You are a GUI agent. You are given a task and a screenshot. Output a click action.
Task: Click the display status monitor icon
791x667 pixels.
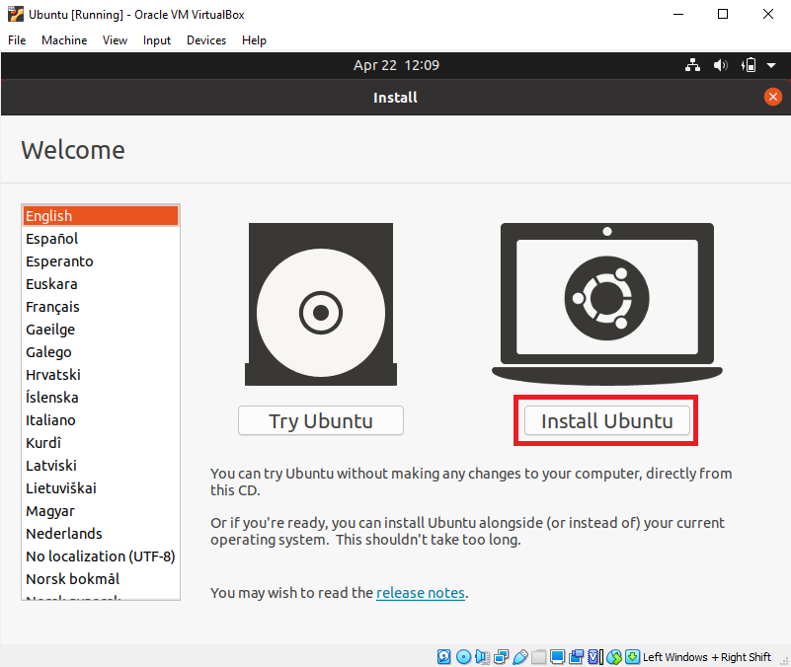557,656
